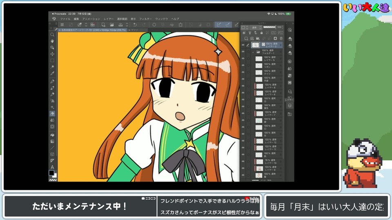Open the ヘルプ menu
The image size is (392, 220).
(x=175, y=19)
